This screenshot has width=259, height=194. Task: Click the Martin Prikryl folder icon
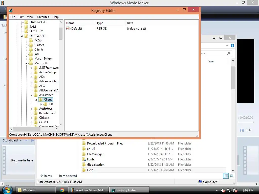click(x=31, y=59)
